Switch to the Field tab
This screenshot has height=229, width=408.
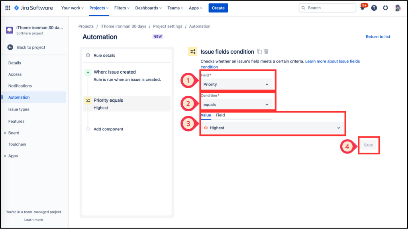click(220, 115)
